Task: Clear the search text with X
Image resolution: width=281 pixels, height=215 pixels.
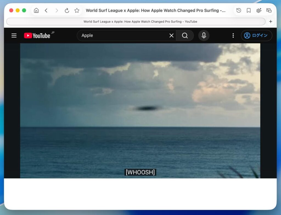Action: (x=172, y=35)
